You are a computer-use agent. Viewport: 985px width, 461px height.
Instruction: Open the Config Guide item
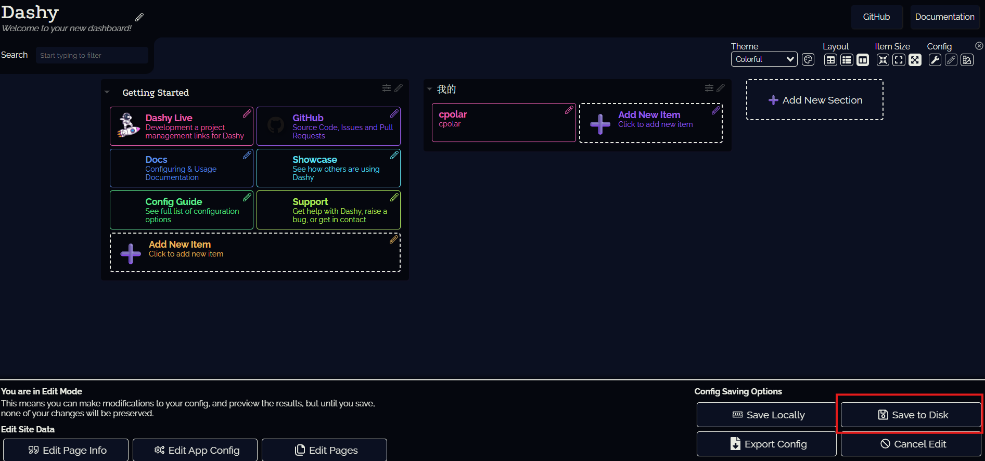[x=182, y=210]
